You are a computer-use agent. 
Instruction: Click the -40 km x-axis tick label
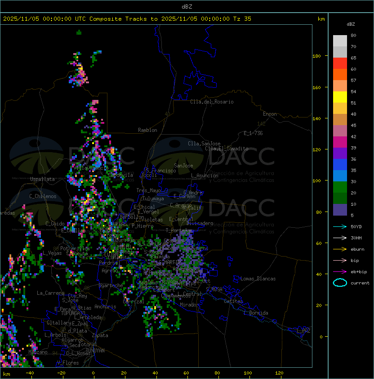tap(30, 373)
